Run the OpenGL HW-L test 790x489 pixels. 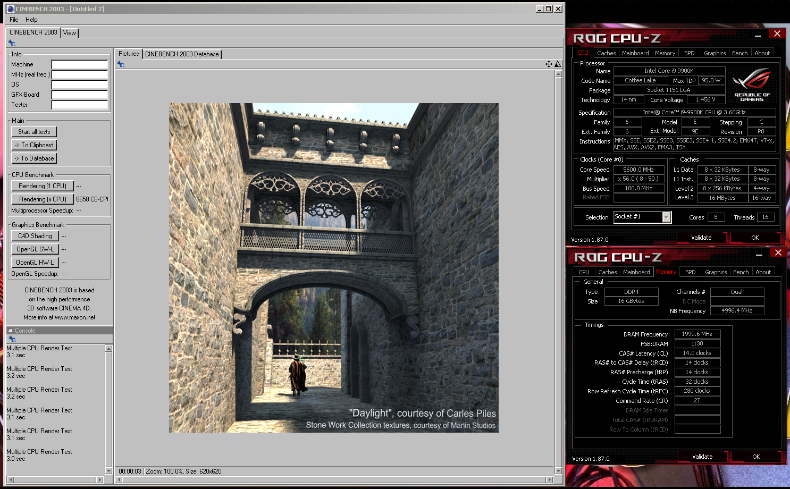click(35, 263)
